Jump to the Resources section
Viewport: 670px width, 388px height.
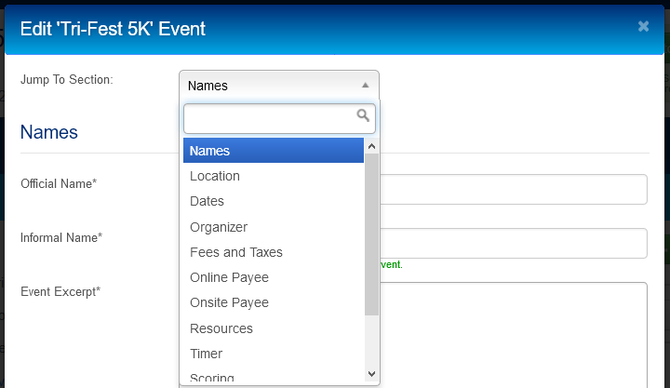click(273, 328)
